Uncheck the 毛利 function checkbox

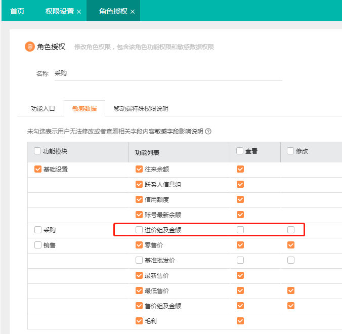(x=139, y=321)
